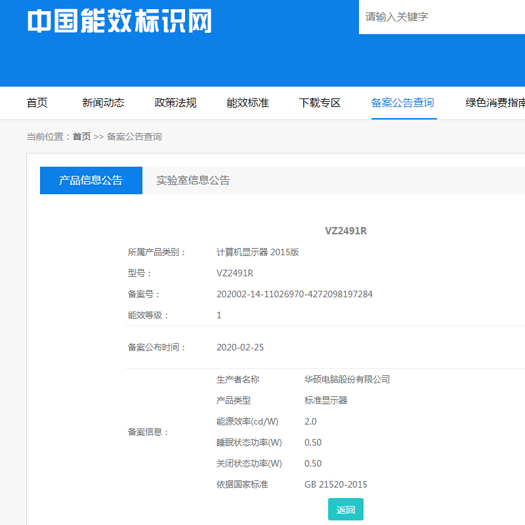Open the 首页 navigation item

37,103
